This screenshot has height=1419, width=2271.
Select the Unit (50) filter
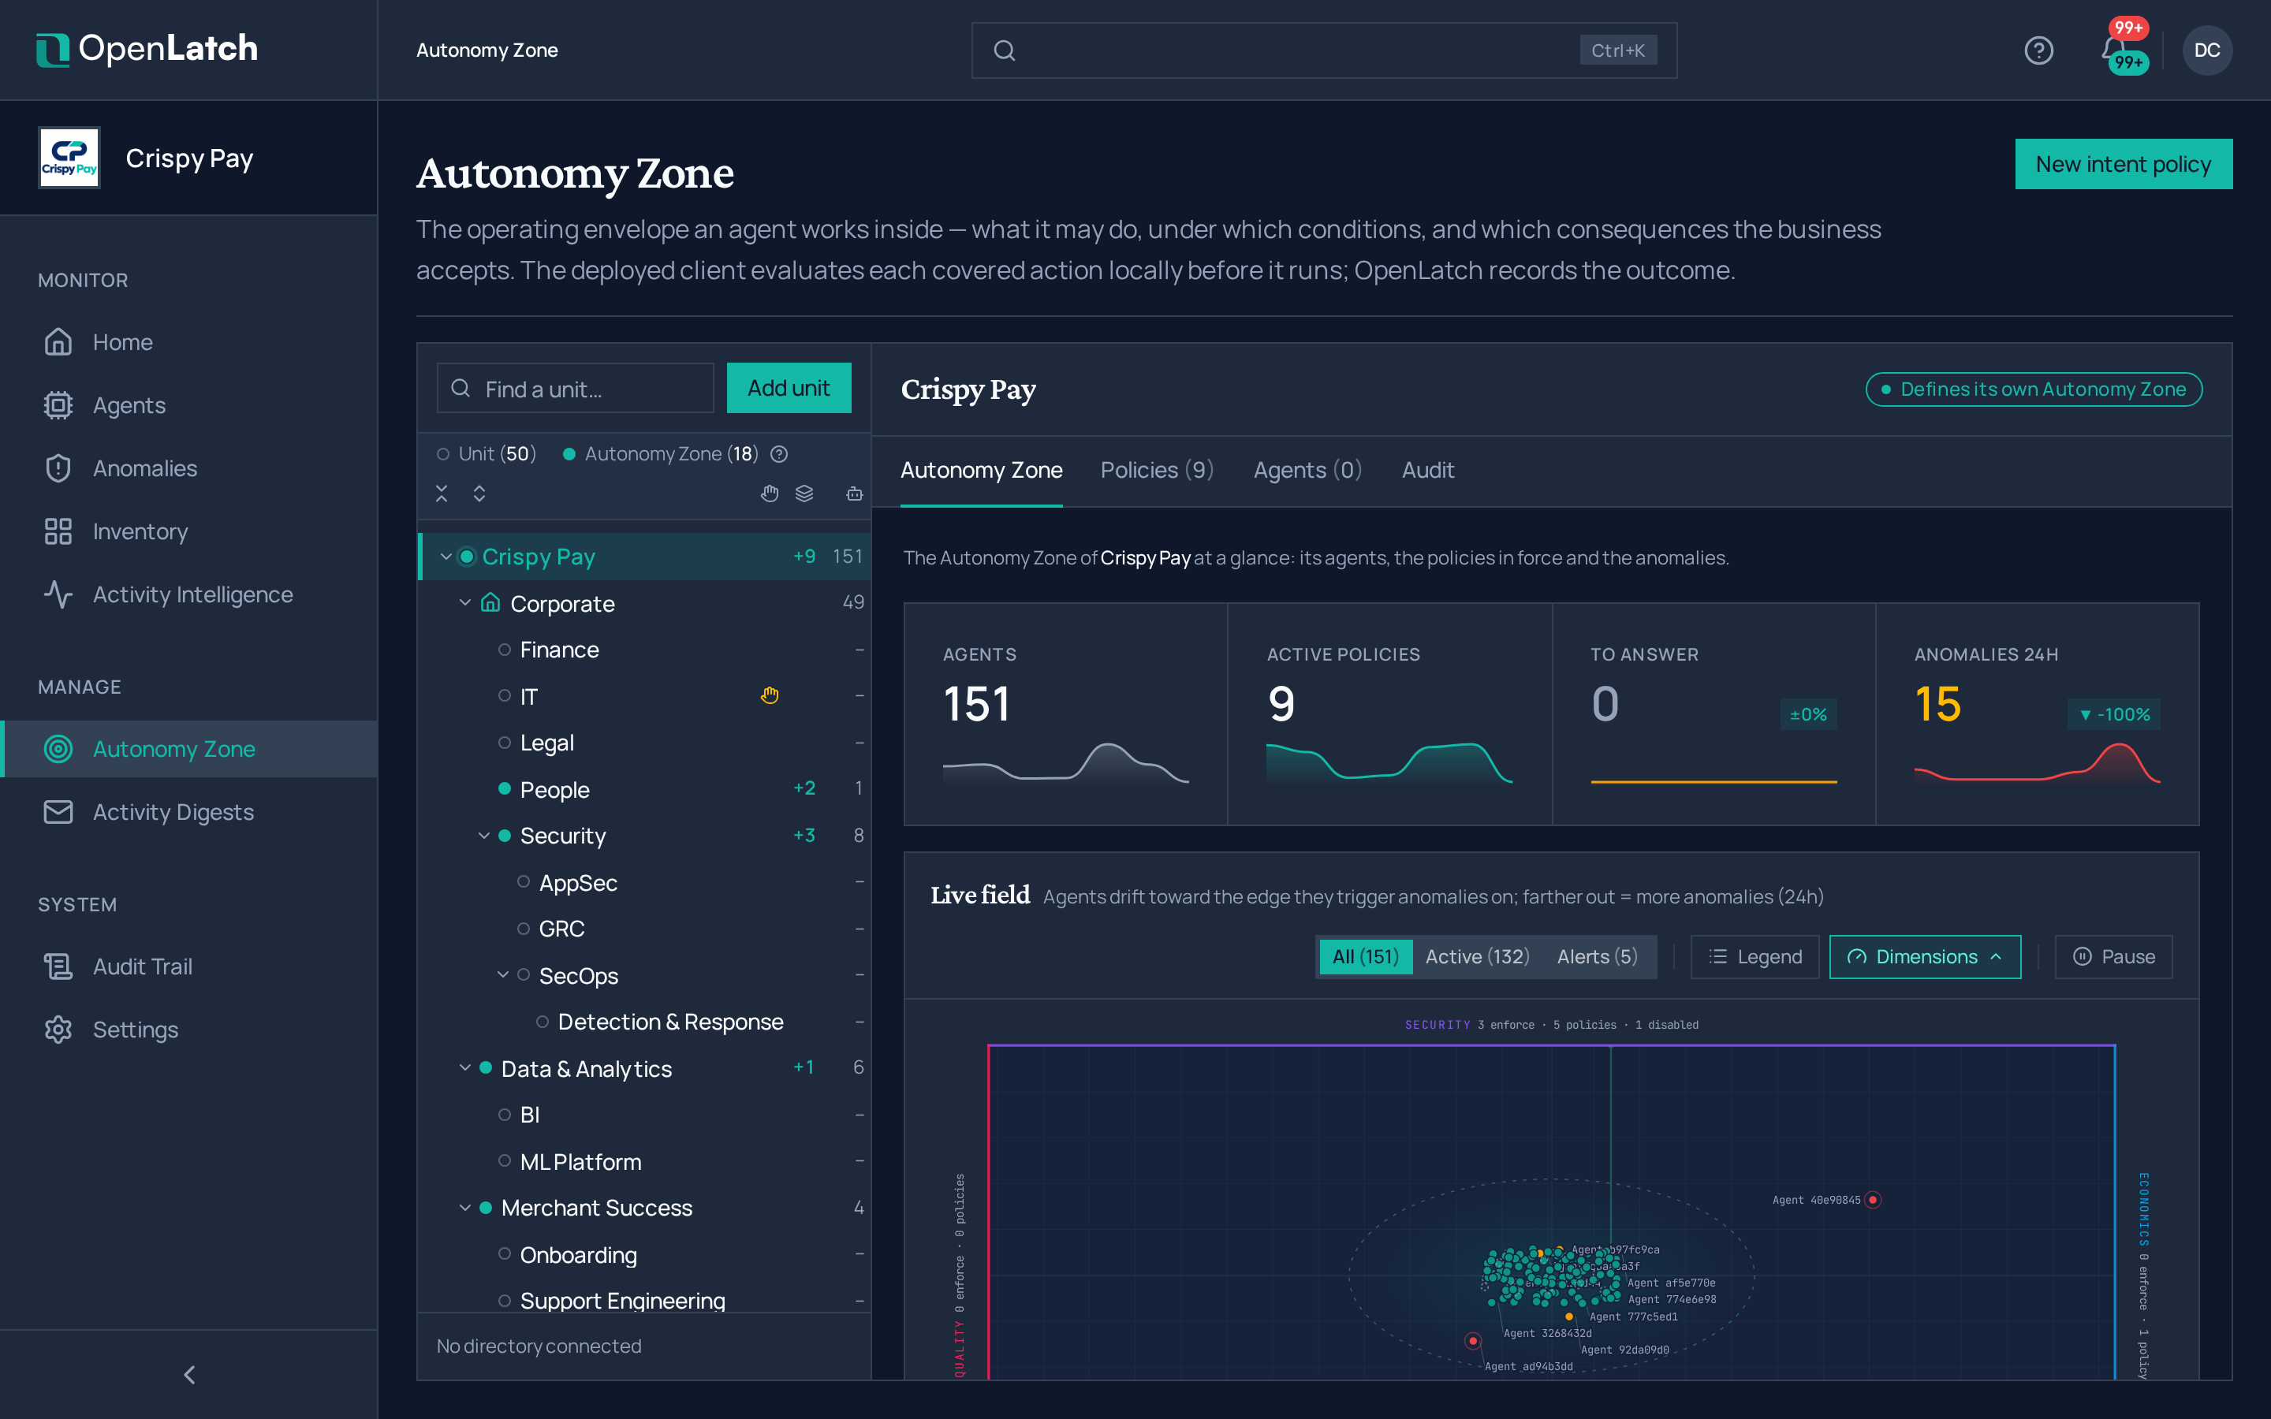(x=486, y=454)
